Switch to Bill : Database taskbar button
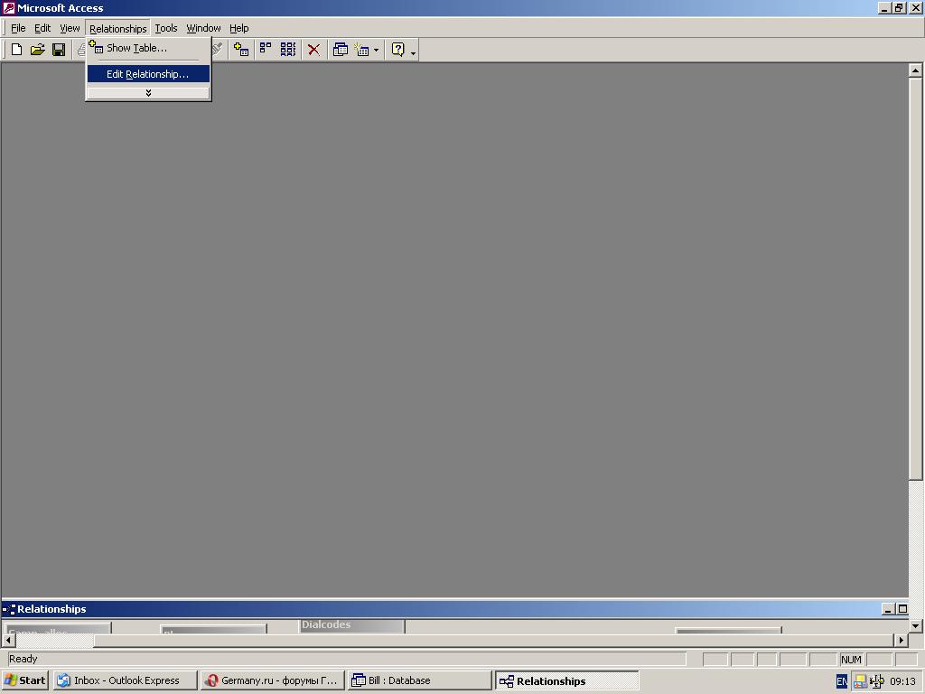The image size is (925, 694). [419, 680]
